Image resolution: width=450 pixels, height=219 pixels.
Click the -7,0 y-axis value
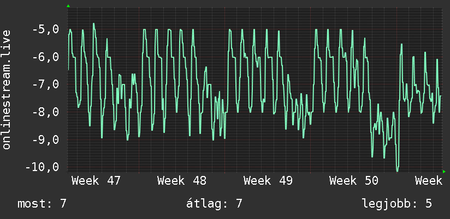(x=46, y=84)
